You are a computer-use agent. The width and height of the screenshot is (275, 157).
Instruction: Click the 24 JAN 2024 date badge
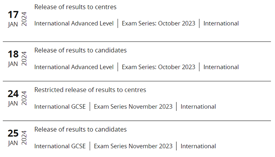[x=17, y=98]
